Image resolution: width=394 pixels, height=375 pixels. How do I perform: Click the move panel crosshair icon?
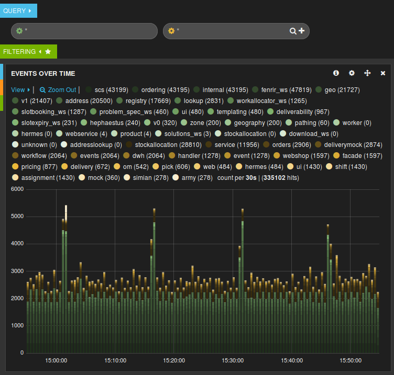367,73
